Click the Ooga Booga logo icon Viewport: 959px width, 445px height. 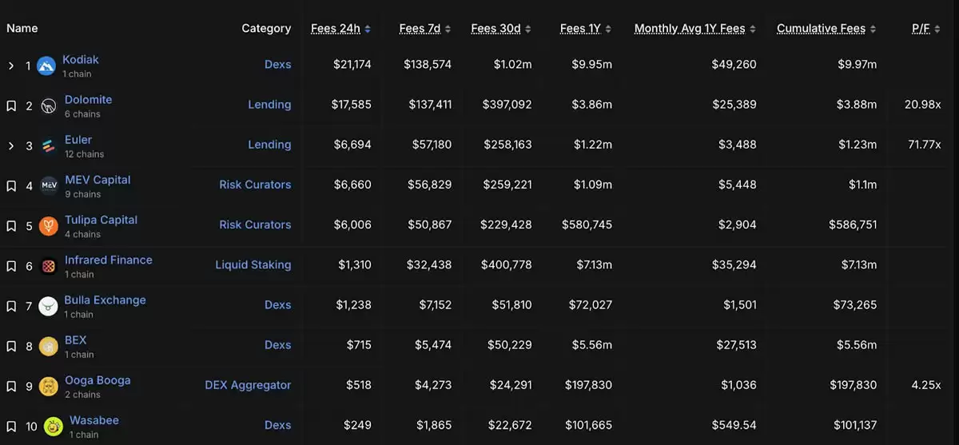(49, 387)
